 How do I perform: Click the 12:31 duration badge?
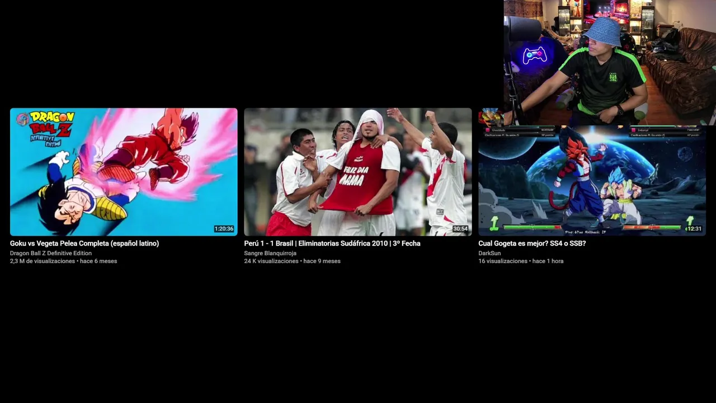pos(694,229)
